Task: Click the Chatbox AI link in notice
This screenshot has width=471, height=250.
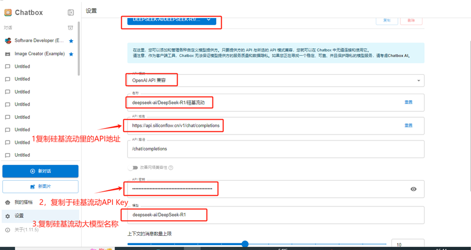Action: pos(399,56)
